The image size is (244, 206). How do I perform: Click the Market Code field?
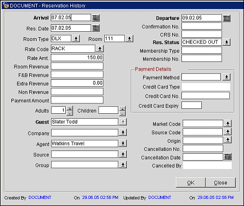click(203, 123)
